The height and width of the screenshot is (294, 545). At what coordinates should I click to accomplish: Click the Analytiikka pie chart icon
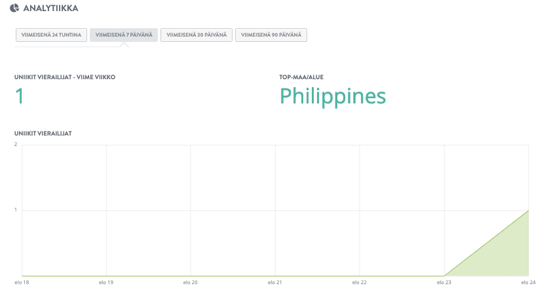(x=14, y=9)
